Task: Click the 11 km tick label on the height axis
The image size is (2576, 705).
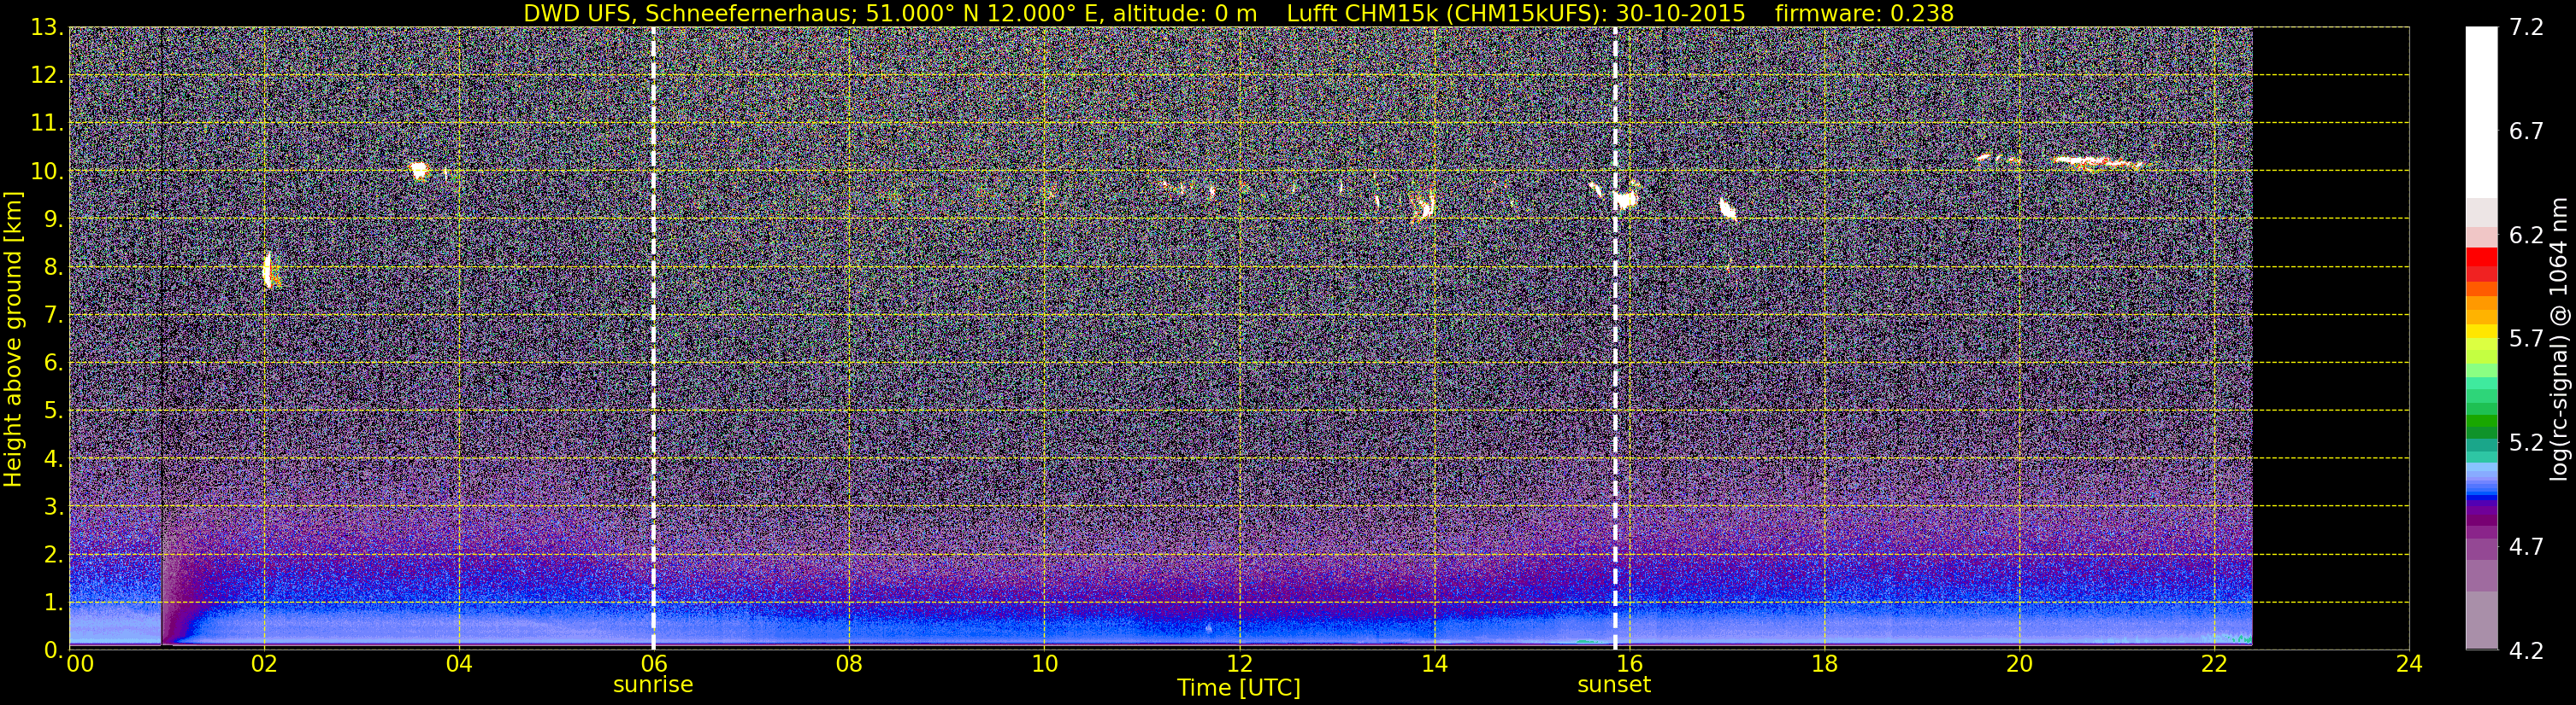Action: pos(48,124)
